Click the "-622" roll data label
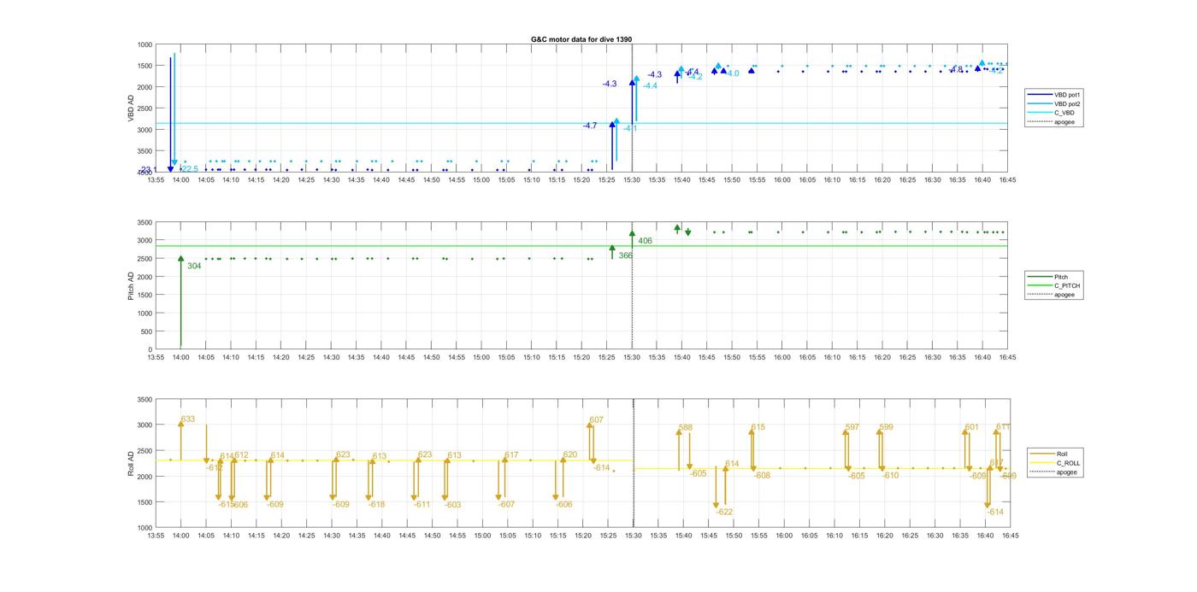Image resolution: width=1197 pixels, height=592 pixels. click(x=725, y=513)
